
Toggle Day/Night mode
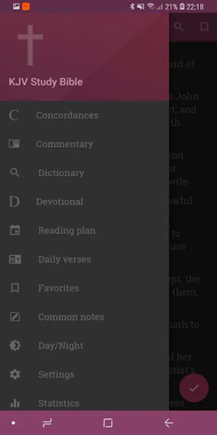(84, 346)
